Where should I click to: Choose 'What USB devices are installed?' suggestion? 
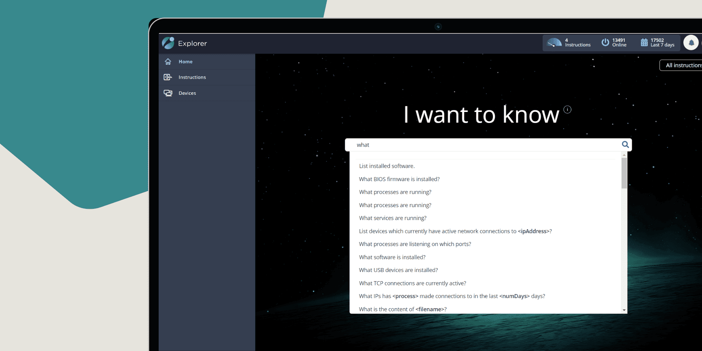point(398,270)
